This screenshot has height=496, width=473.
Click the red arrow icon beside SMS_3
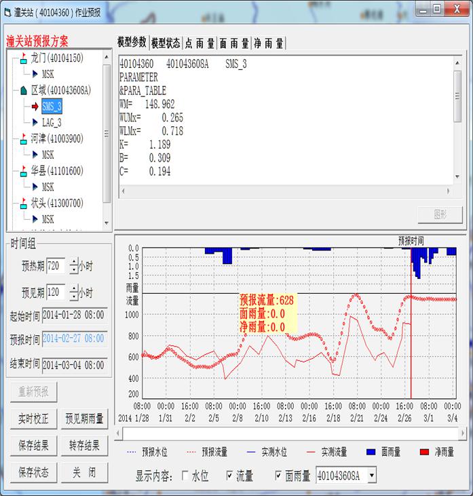35,107
